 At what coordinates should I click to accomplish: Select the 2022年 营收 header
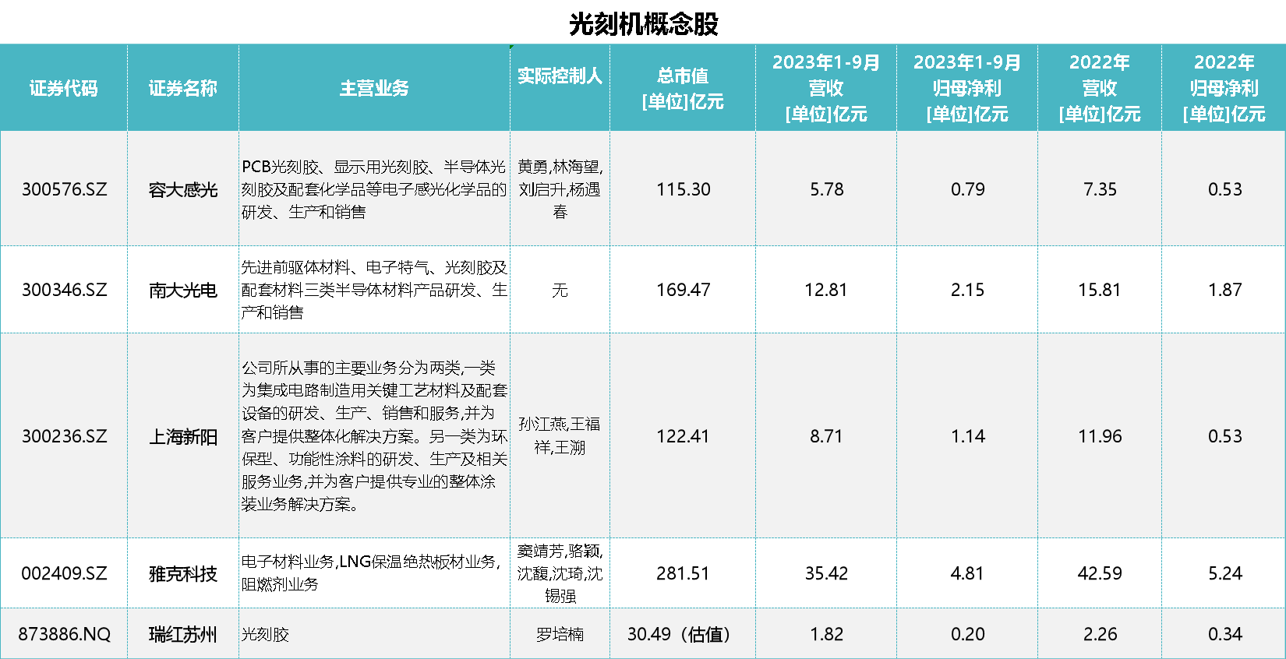[1100, 88]
